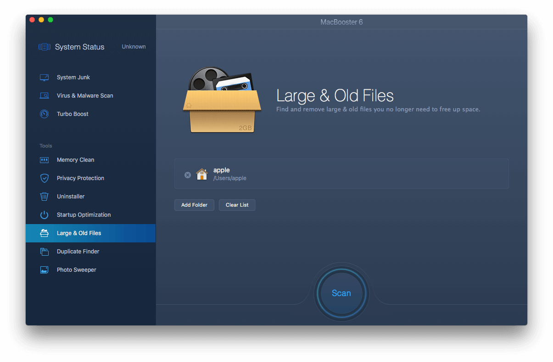Open the Uninstaller trash icon

(44, 196)
